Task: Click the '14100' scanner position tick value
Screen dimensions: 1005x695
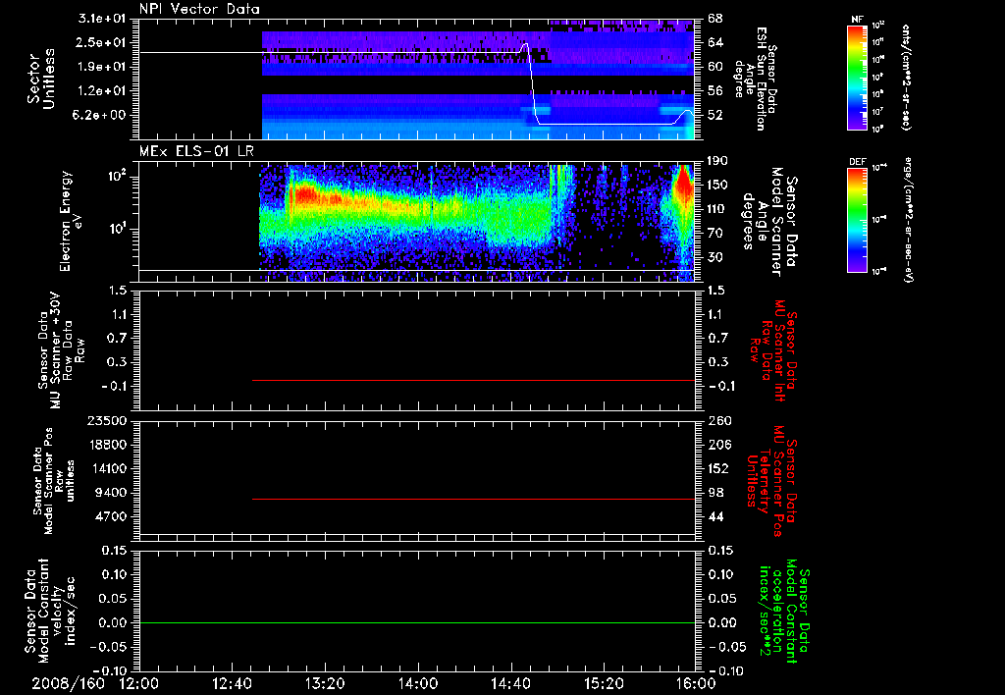Action: coord(107,468)
